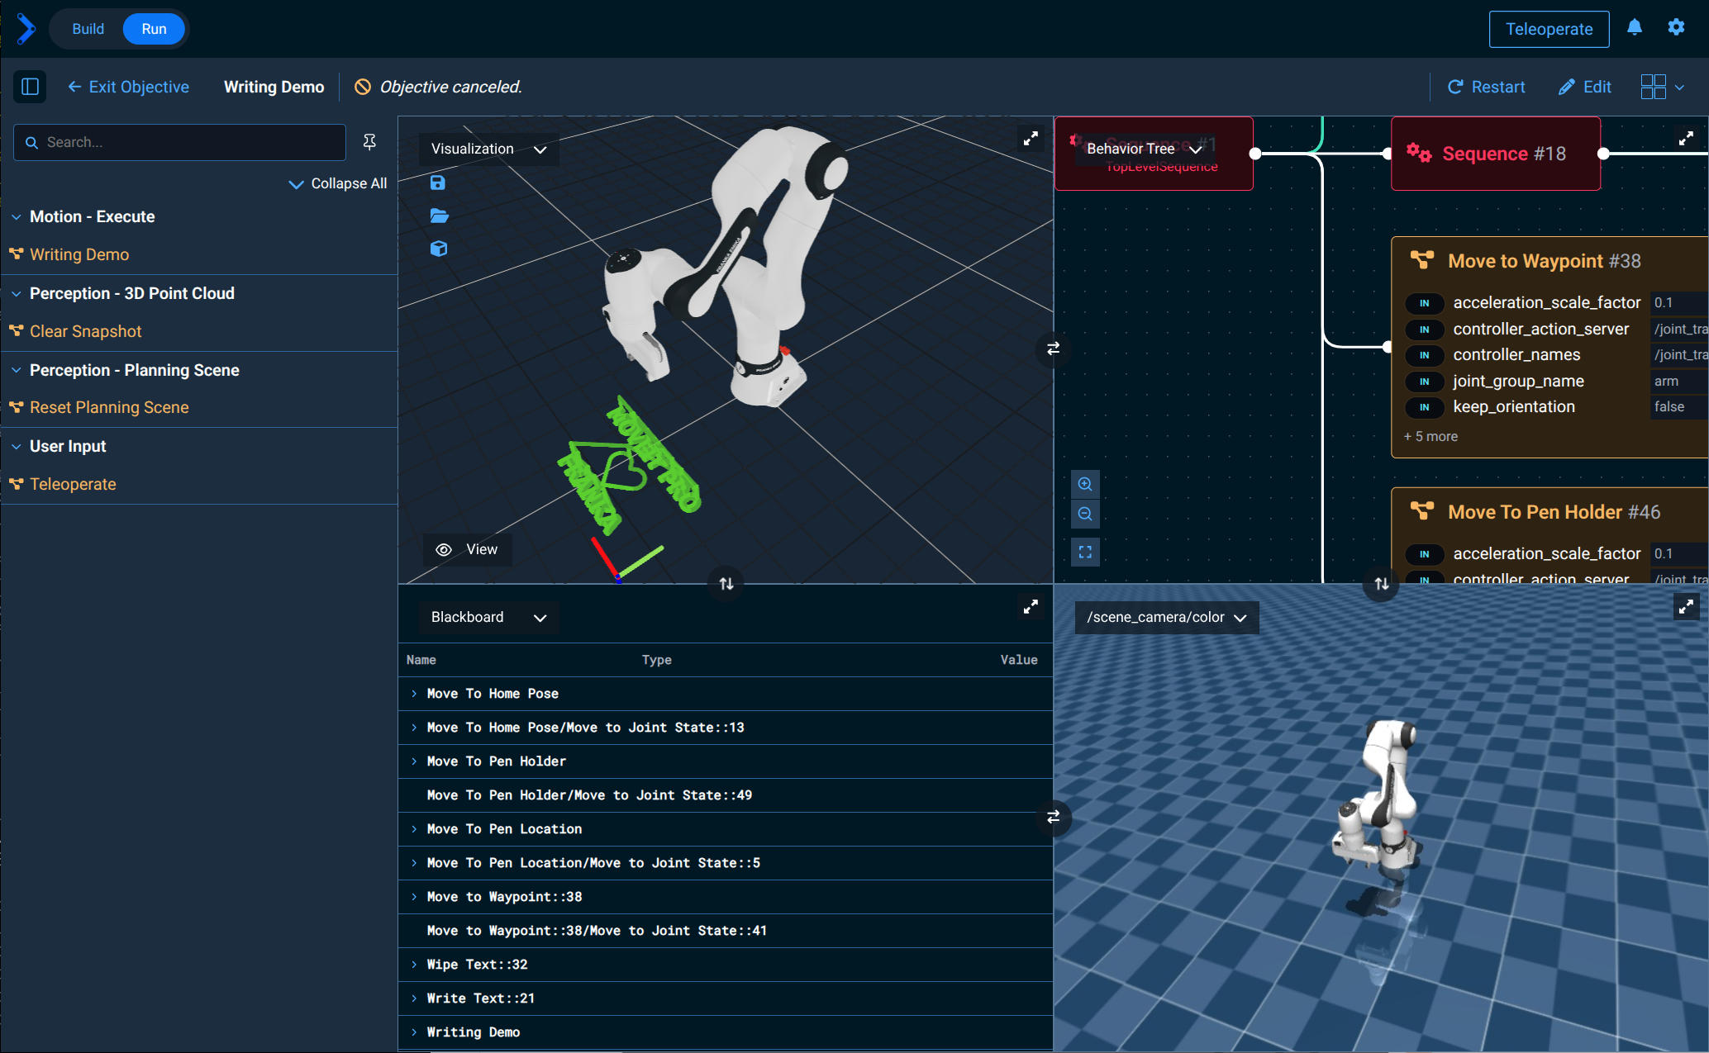Viewport: 1709px width, 1053px height.
Task: Expand the Move To Home Pose row
Action: click(x=414, y=694)
